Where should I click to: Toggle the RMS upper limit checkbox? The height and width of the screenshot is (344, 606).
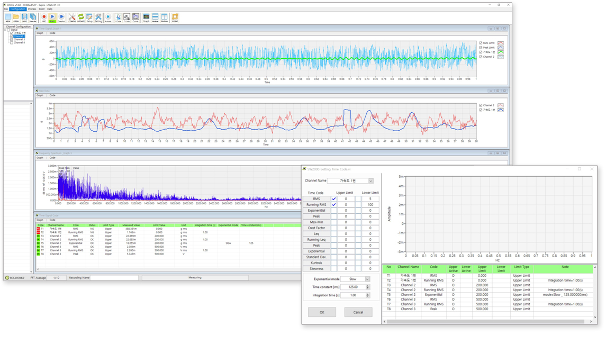coord(334,199)
